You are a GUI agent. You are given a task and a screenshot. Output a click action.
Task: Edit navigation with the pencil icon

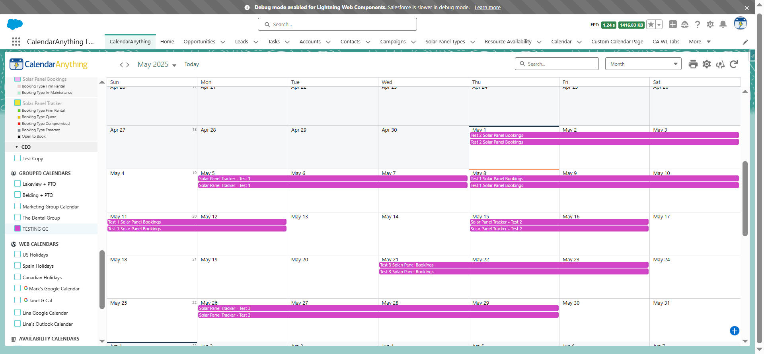(745, 42)
